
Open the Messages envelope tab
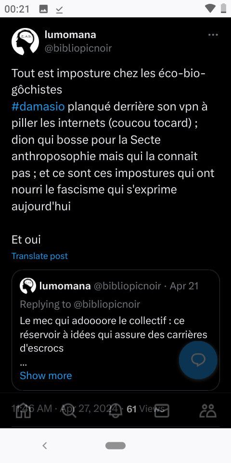click(162, 410)
